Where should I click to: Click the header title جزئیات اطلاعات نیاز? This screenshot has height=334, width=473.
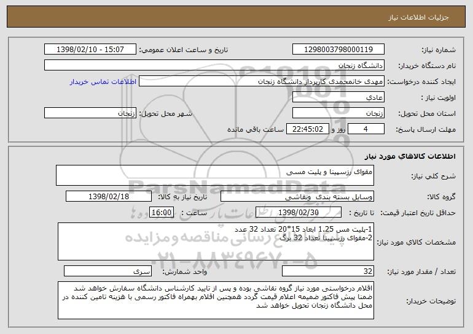418,17
